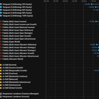This screenshot has width=99, height=99.
Task: Click the Fidelity icon beside Multi Asset Allocator Defensive
Action: click(x=1, y=45)
